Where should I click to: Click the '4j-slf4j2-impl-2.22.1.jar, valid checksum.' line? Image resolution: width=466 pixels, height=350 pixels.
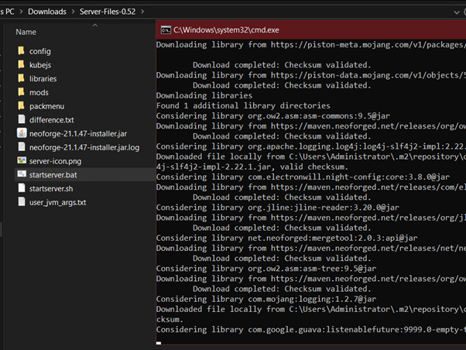tap(252, 166)
